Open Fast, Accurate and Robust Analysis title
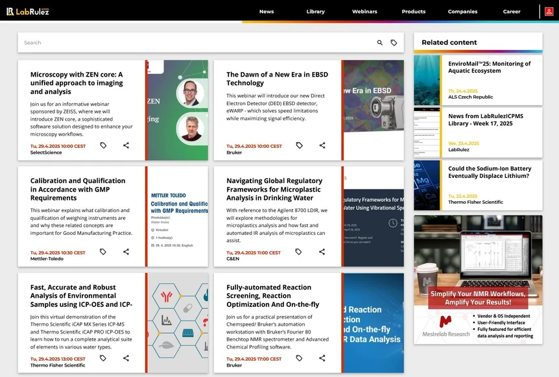Image resolution: width=559 pixels, height=377 pixels. pyautogui.click(x=81, y=296)
